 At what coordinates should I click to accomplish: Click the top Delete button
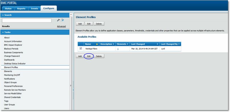click(99, 24)
